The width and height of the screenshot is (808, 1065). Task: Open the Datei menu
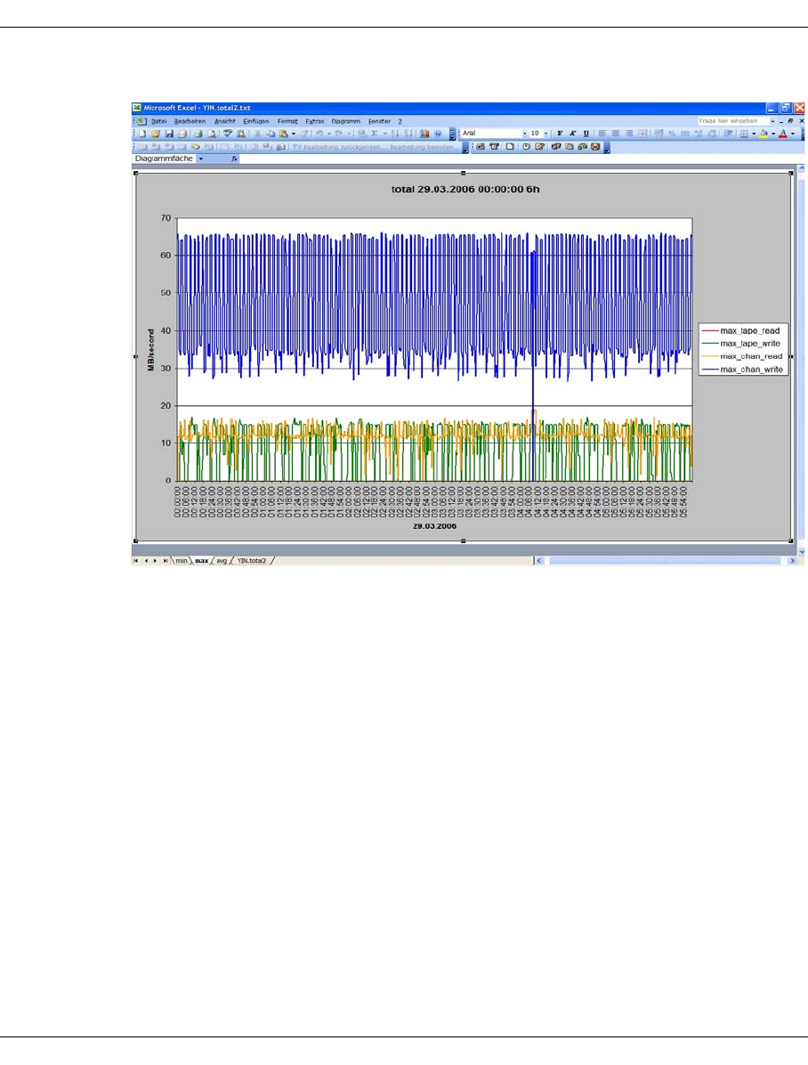point(159,121)
